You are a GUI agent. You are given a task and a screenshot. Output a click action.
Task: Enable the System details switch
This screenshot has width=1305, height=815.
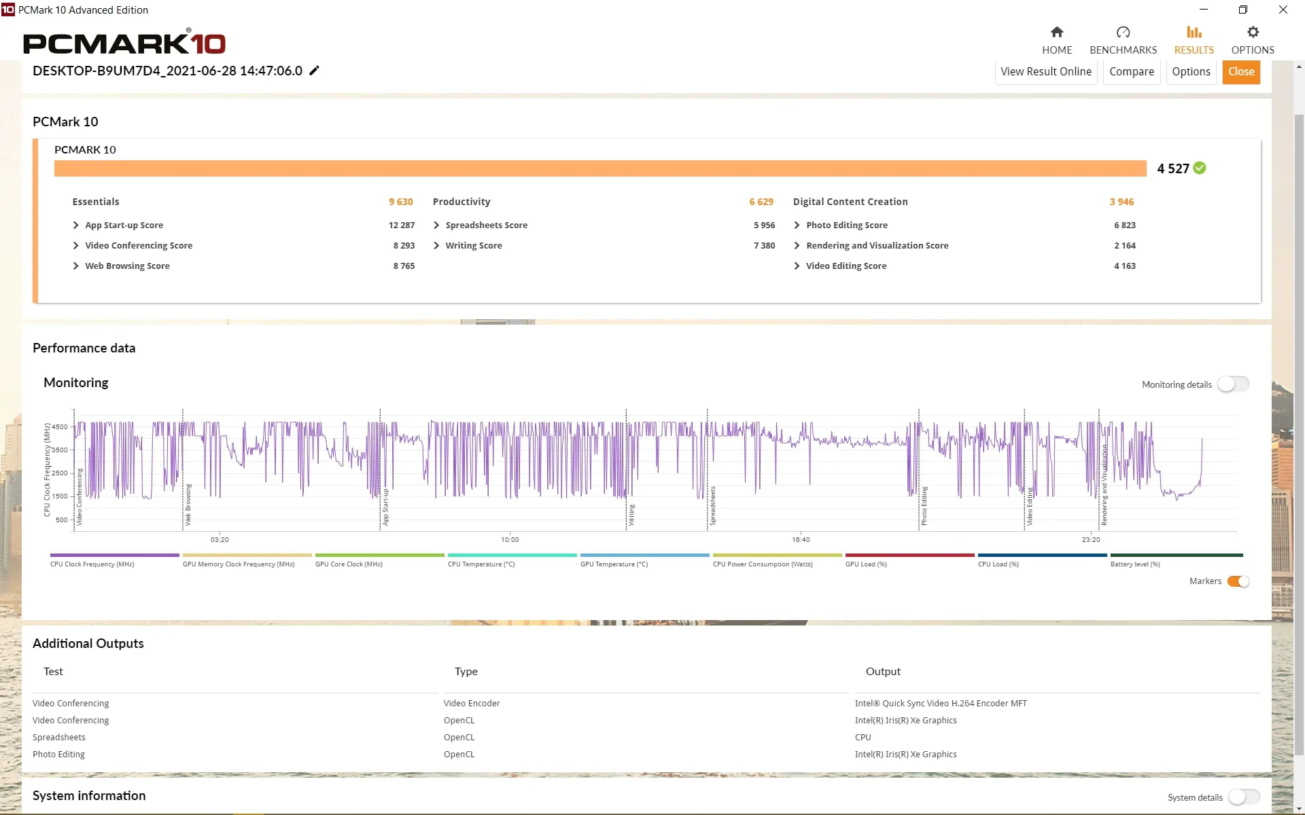[x=1244, y=797]
